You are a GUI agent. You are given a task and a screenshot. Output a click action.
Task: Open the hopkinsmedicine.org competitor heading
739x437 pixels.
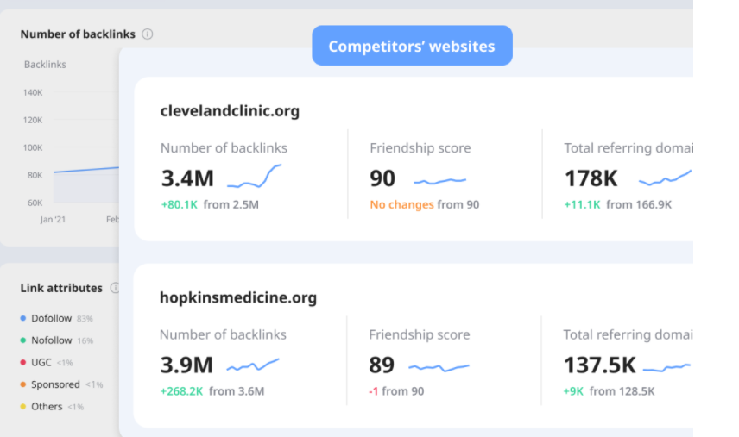(x=238, y=297)
